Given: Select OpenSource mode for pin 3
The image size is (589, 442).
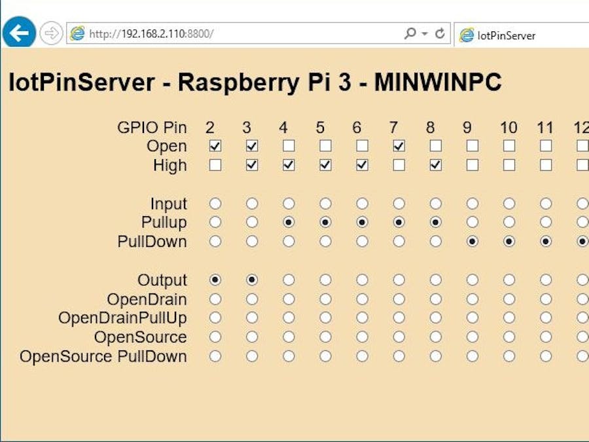Looking at the screenshot, I should pyautogui.click(x=252, y=337).
